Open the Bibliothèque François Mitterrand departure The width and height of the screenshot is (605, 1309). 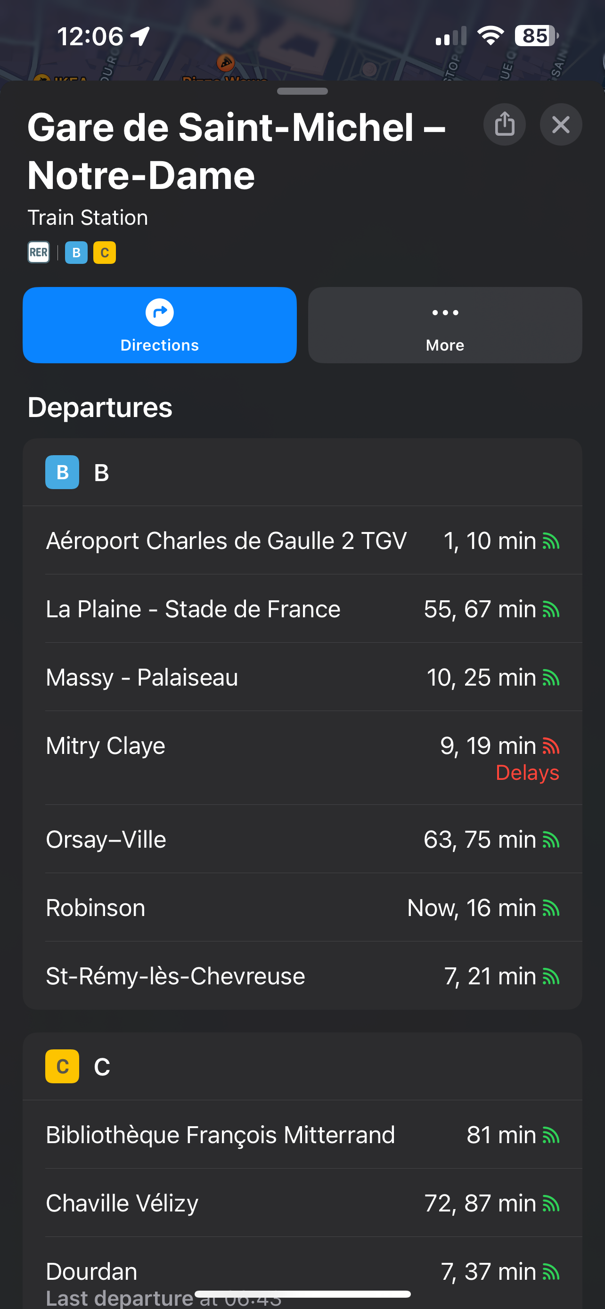pos(221,1135)
